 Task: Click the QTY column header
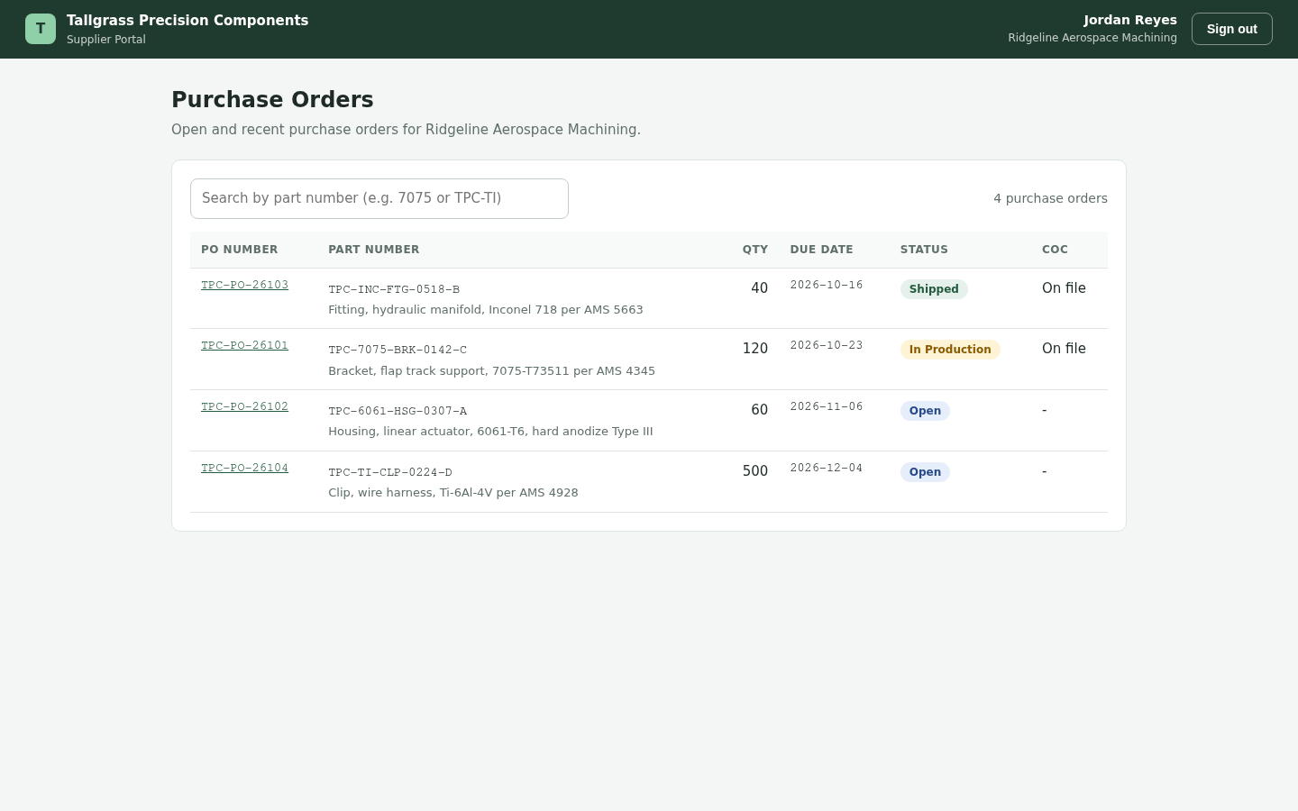point(755,250)
